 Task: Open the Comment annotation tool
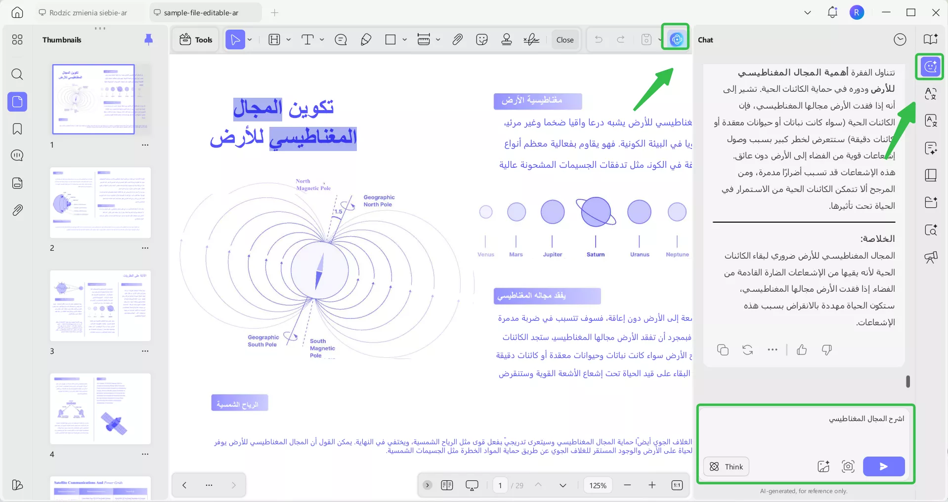click(340, 39)
